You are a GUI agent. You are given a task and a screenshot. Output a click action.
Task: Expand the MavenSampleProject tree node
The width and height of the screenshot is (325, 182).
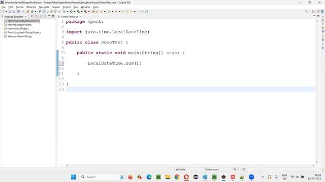(x=2, y=25)
